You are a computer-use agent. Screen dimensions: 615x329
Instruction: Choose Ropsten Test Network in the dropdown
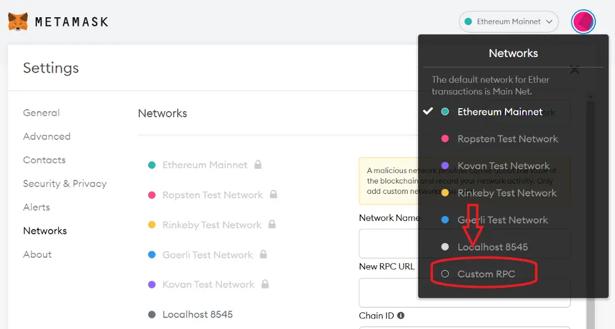click(507, 139)
